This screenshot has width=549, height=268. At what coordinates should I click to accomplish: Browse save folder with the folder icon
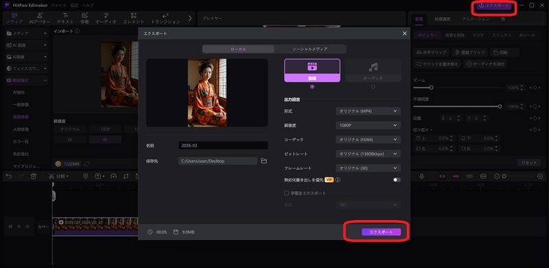(x=264, y=161)
